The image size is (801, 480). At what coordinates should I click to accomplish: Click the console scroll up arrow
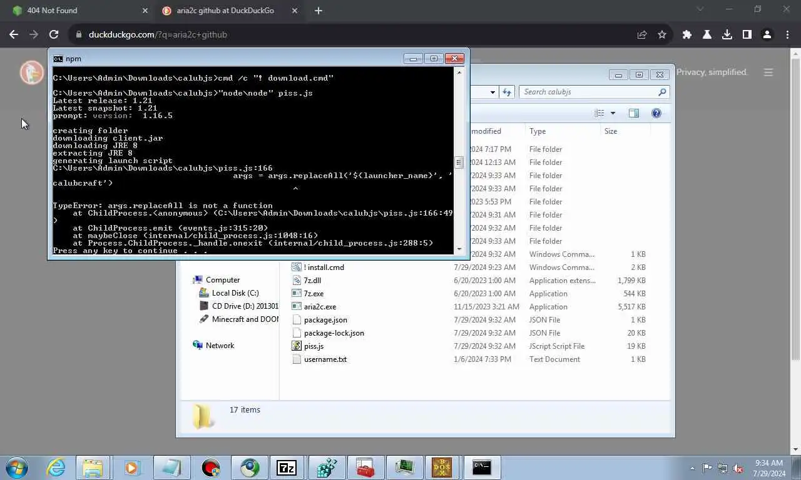(x=459, y=72)
